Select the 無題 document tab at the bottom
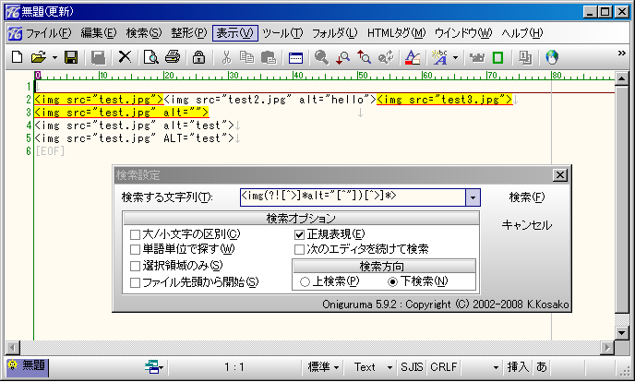Viewport: 635px width, 382px height. [x=27, y=366]
